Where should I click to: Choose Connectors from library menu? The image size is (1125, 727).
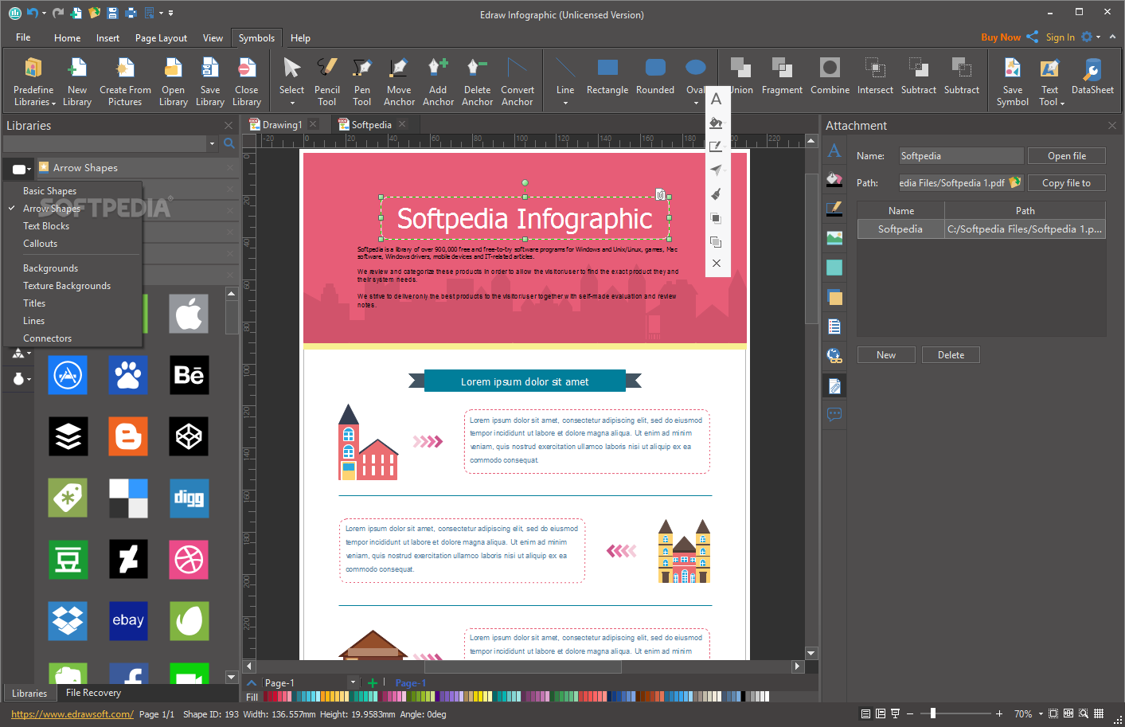tap(47, 338)
